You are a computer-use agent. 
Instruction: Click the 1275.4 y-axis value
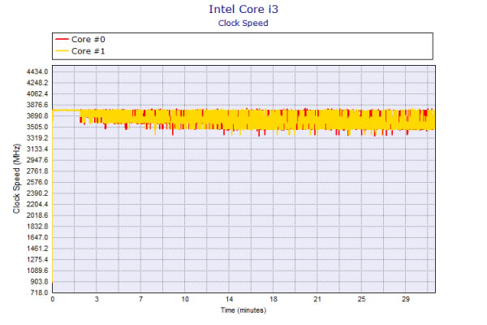[37, 259]
